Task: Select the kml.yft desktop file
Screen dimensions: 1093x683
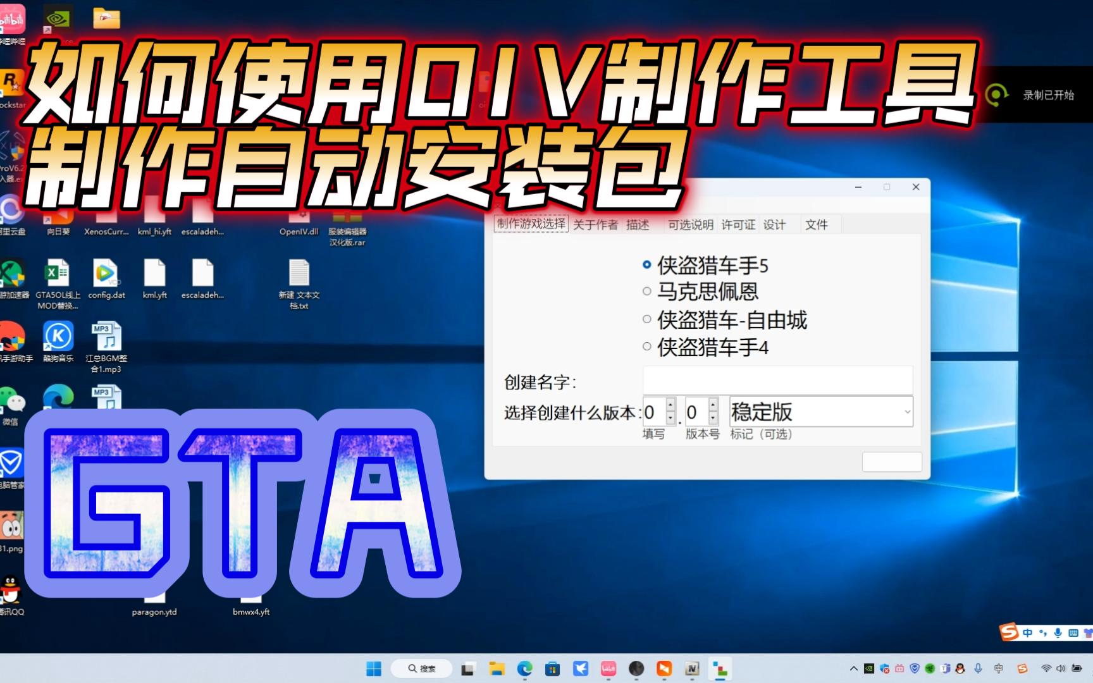Action: [154, 279]
